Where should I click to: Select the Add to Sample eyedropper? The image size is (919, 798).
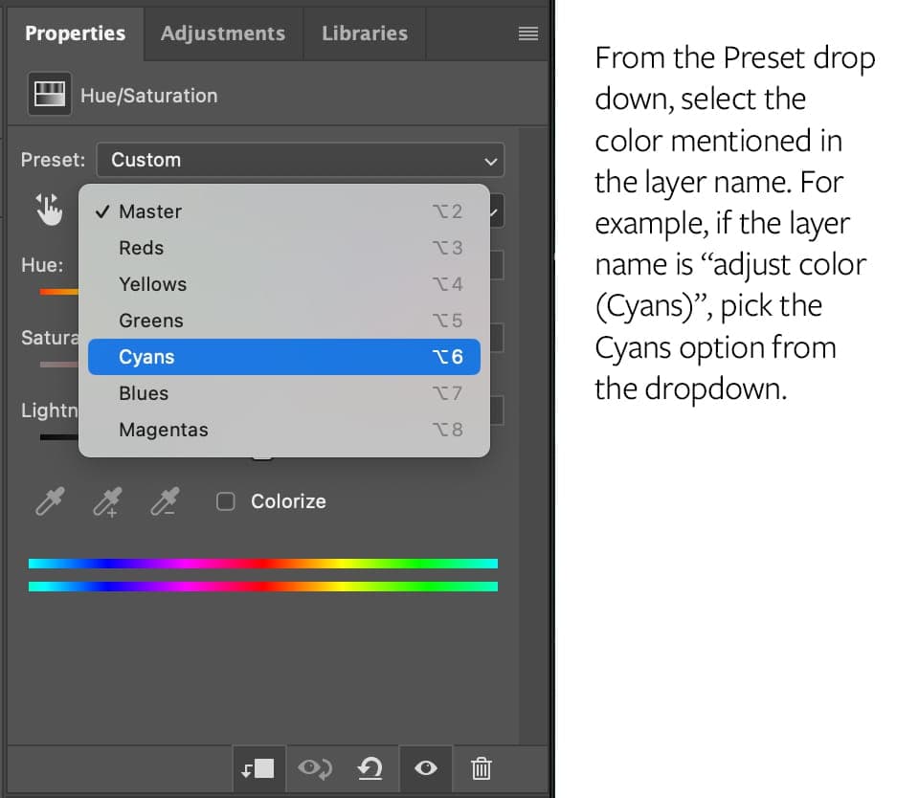coord(109,501)
